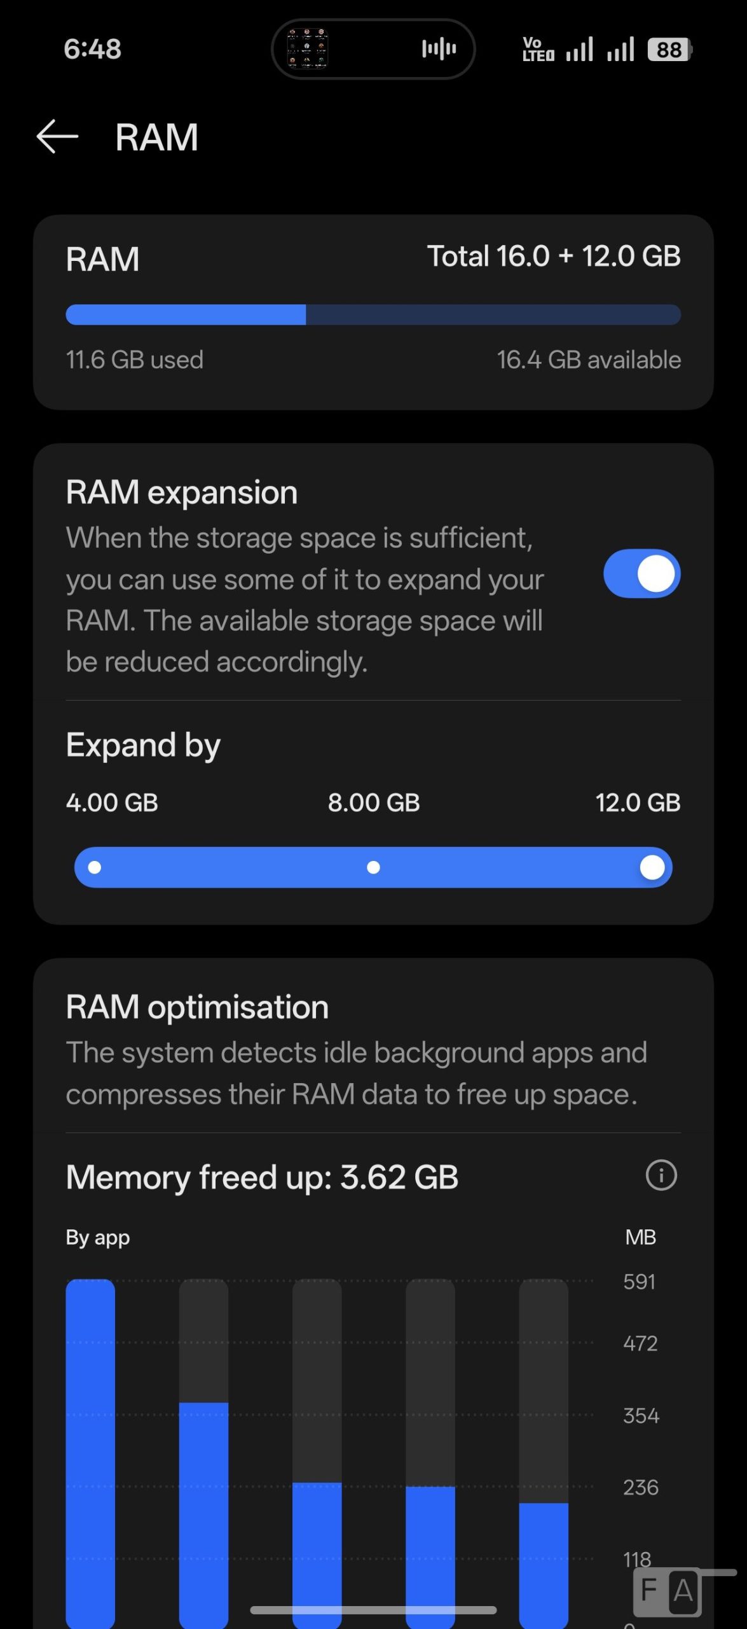Image resolution: width=747 pixels, height=1629 pixels.
Task: Tap the memory freed up info icon
Action: (x=661, y=1175)
